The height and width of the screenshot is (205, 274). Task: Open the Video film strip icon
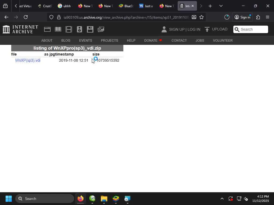[x=69, y=29]
